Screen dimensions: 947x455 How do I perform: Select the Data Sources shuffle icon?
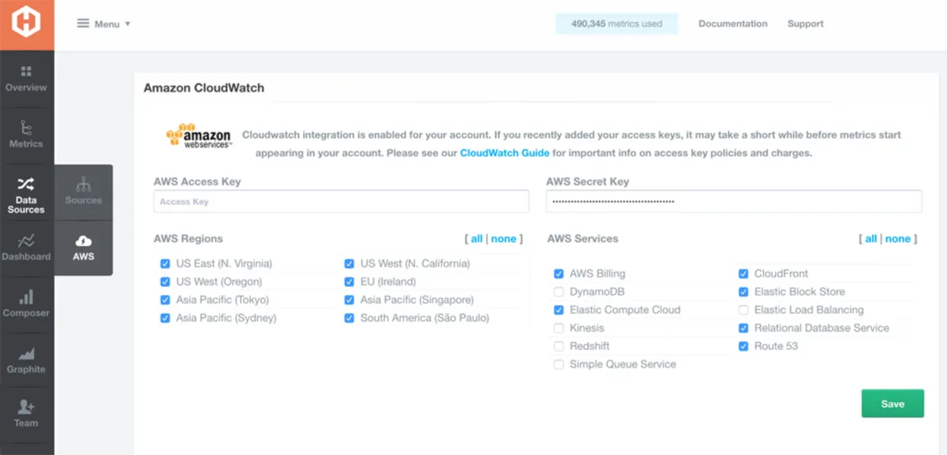[26, 185]
